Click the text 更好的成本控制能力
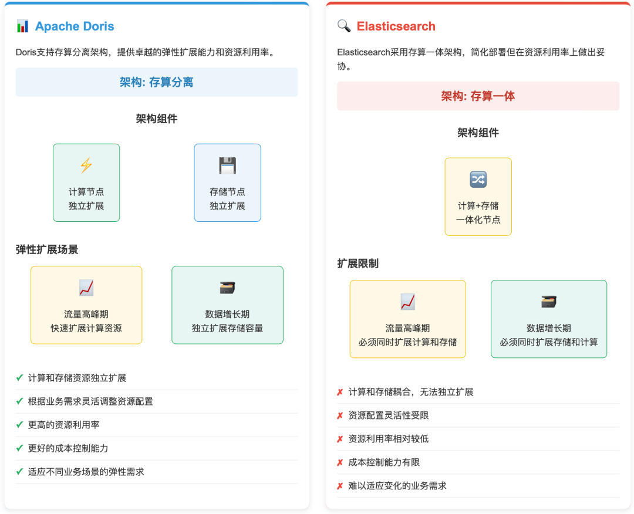This screenshot has height=514, width=634. click(68, 448)
